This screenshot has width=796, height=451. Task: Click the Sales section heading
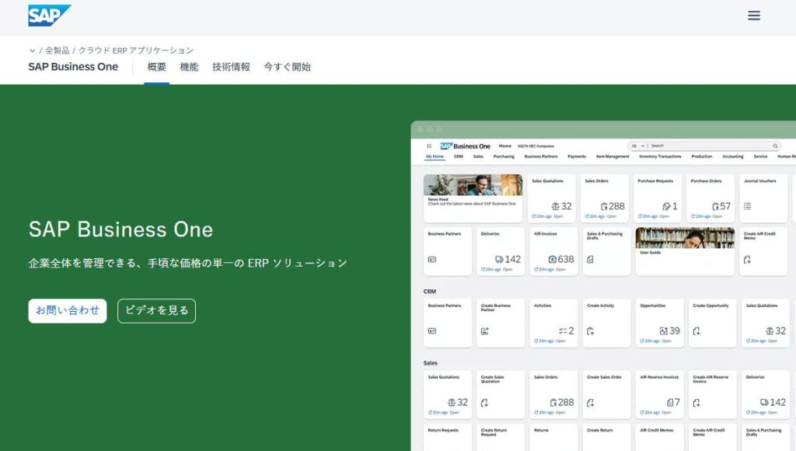point(430,363)
